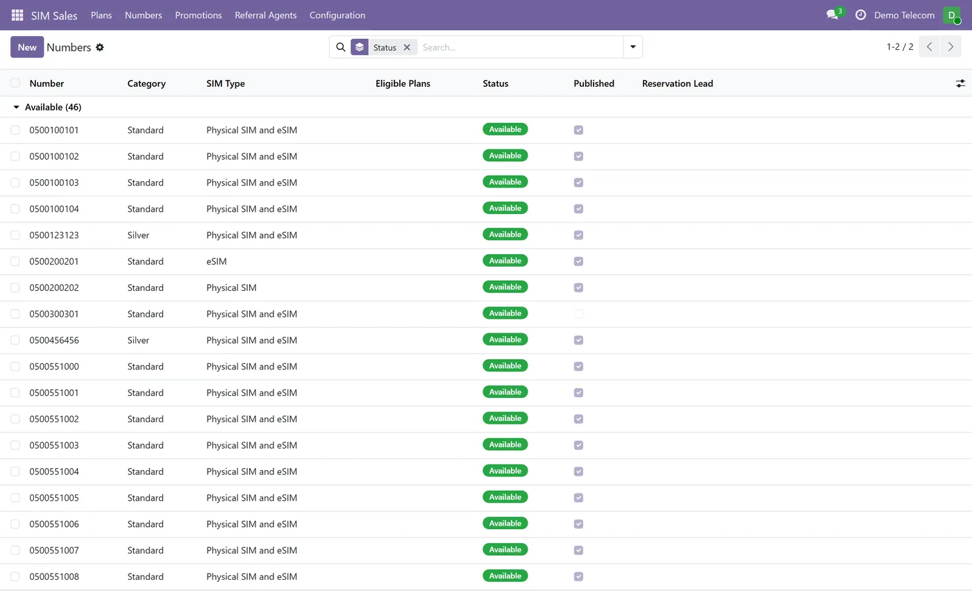972x591 pixels.
Task: Toggle Published checkbox for 0500200201
Action: coord(578,262)
